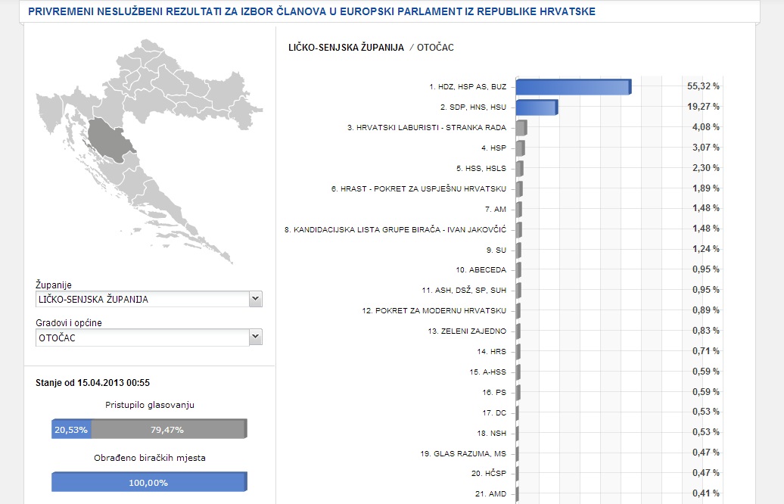Viewport: 784px width, 504px height.
Task: Click the 2,30 % value
Action: [705, 168]
